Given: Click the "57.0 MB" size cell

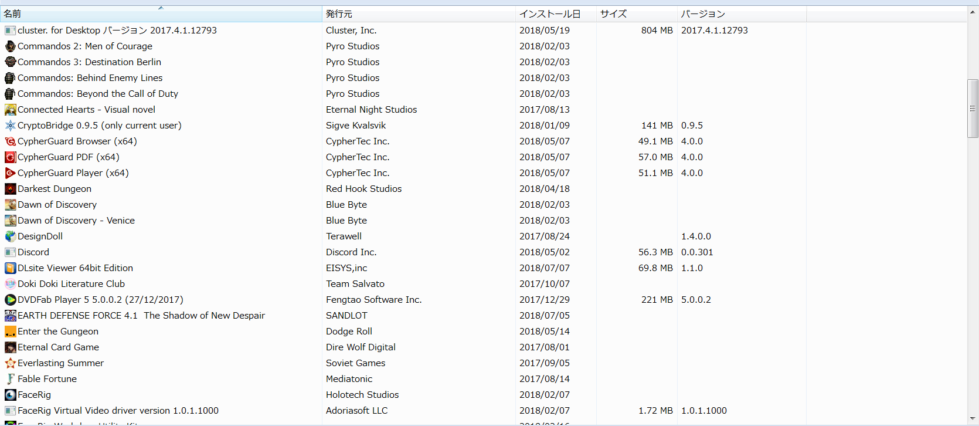Looking at the screenshot, I should coord(656,157).
